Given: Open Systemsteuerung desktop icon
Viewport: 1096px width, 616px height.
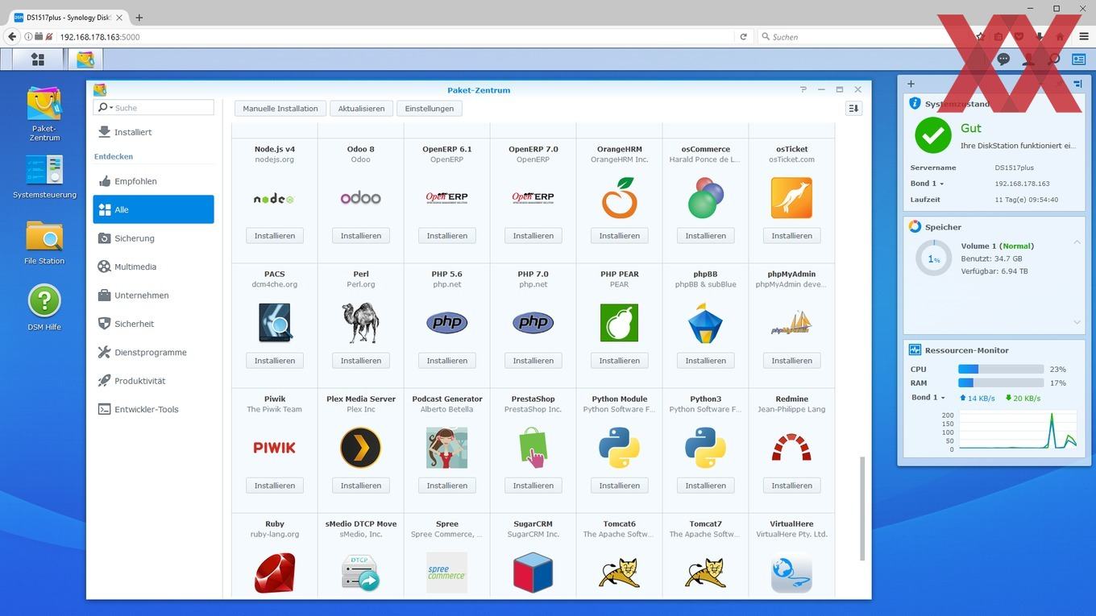Looking at the screenshot, I should pos(44,176).
